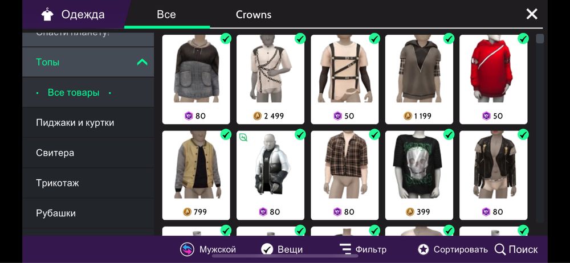Click the gender swap icon next to Мужской
Viewport: 570px width, 263px height.
tap(187, 249)
